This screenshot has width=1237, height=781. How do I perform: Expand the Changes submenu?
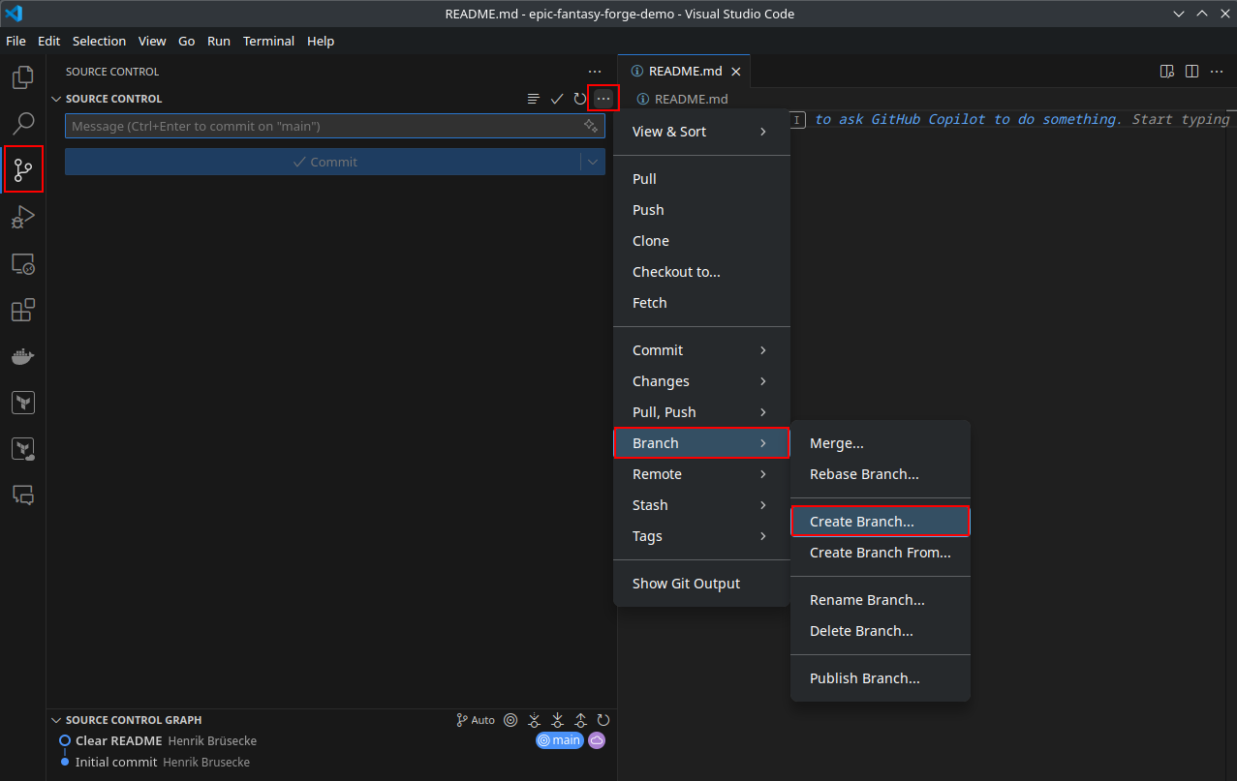pos(701,381)
